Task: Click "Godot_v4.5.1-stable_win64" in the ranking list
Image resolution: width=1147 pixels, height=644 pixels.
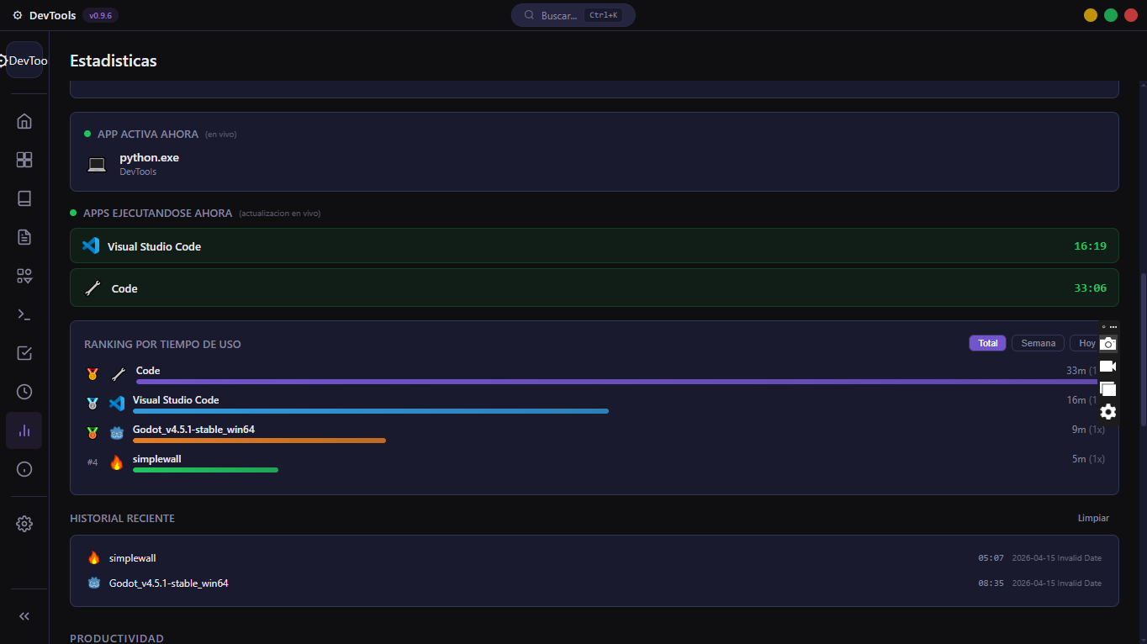Action: coord(193,430)
